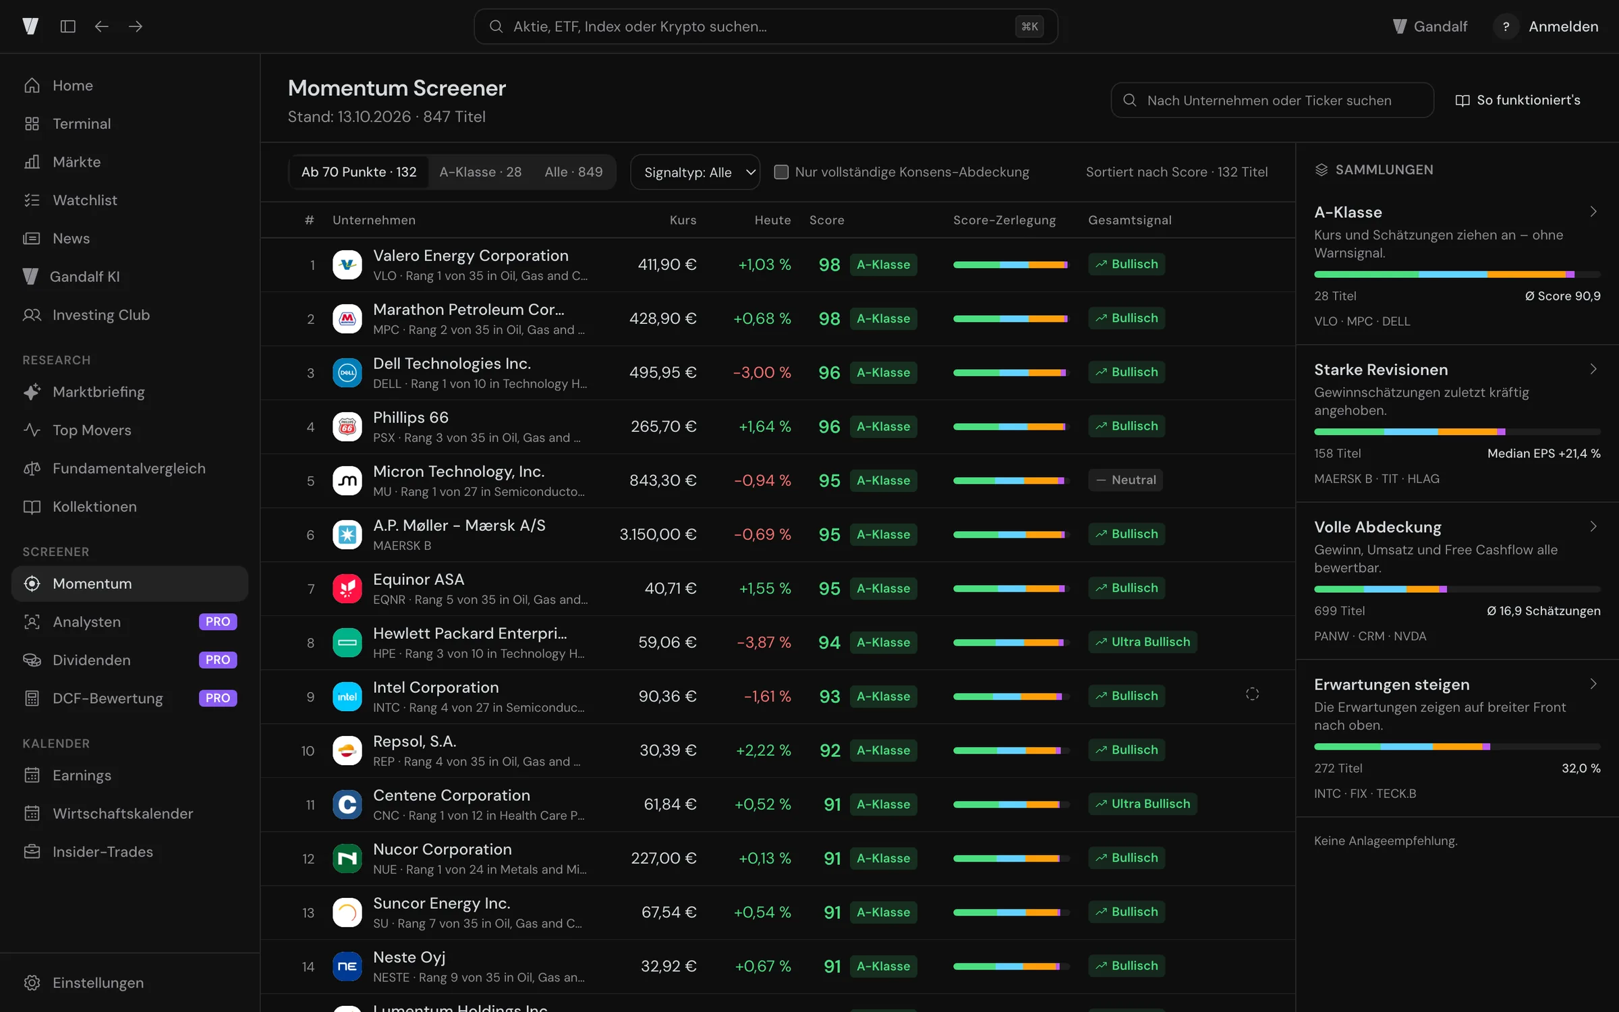1619x1012 pixels.
Task: Open the Signaltyp: Alle dropdown
Action: pyautogui.click(x=695, y=172)
